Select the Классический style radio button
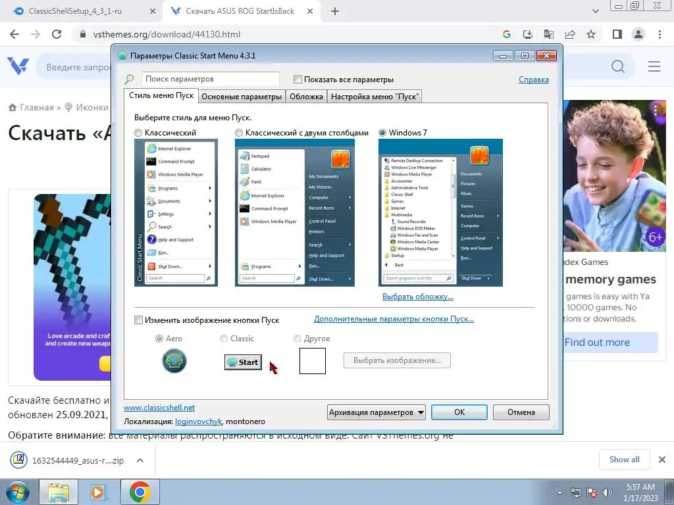This screenshot has height=505, width=674. 138,133
